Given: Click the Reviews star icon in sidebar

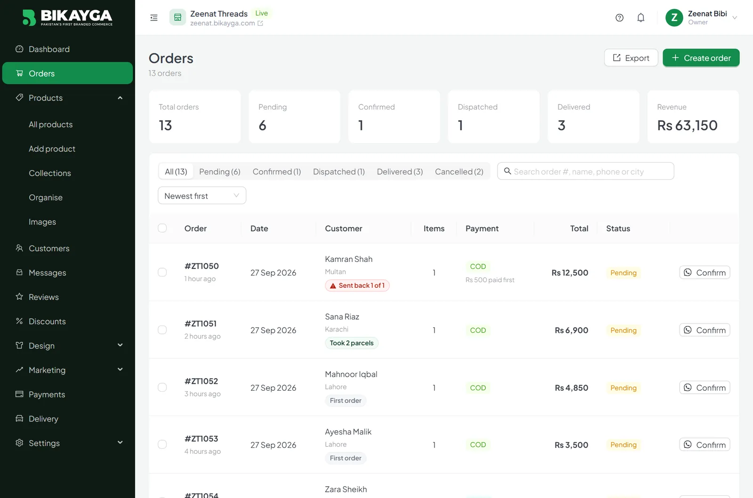Looking at the screenshot, I should tap(19, 297).
